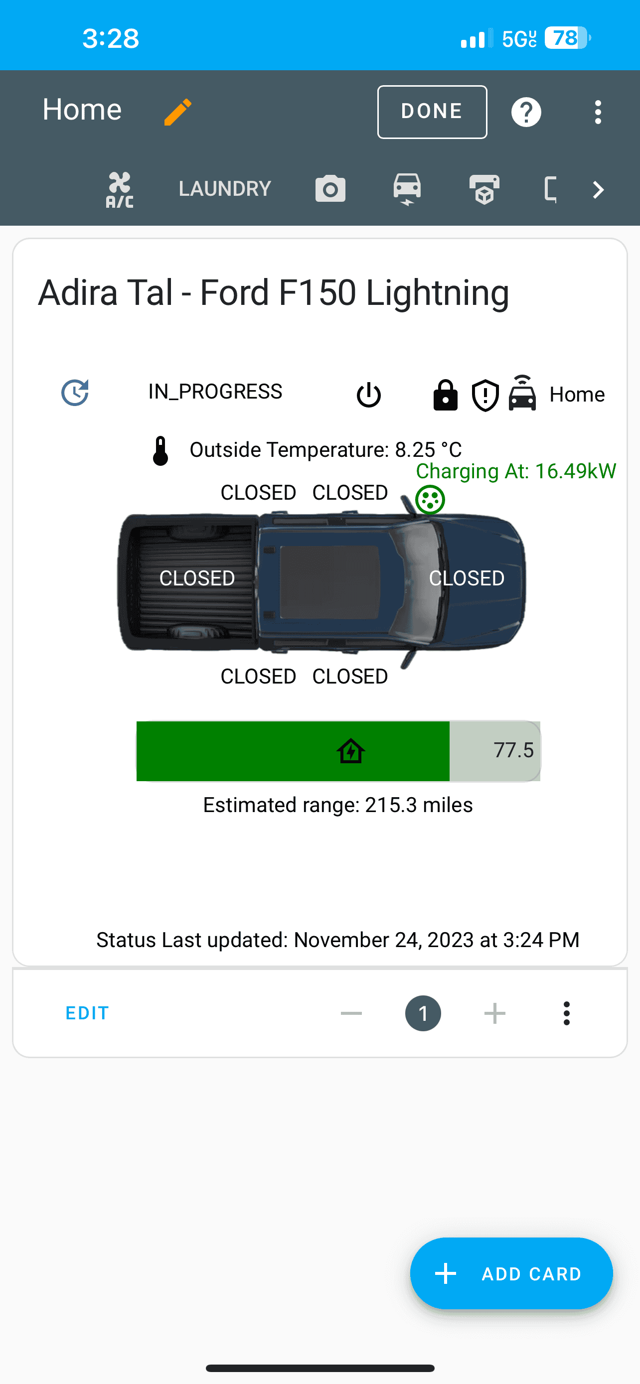
Task: Tap the green battery charge bar
Action: coord(293,751)
